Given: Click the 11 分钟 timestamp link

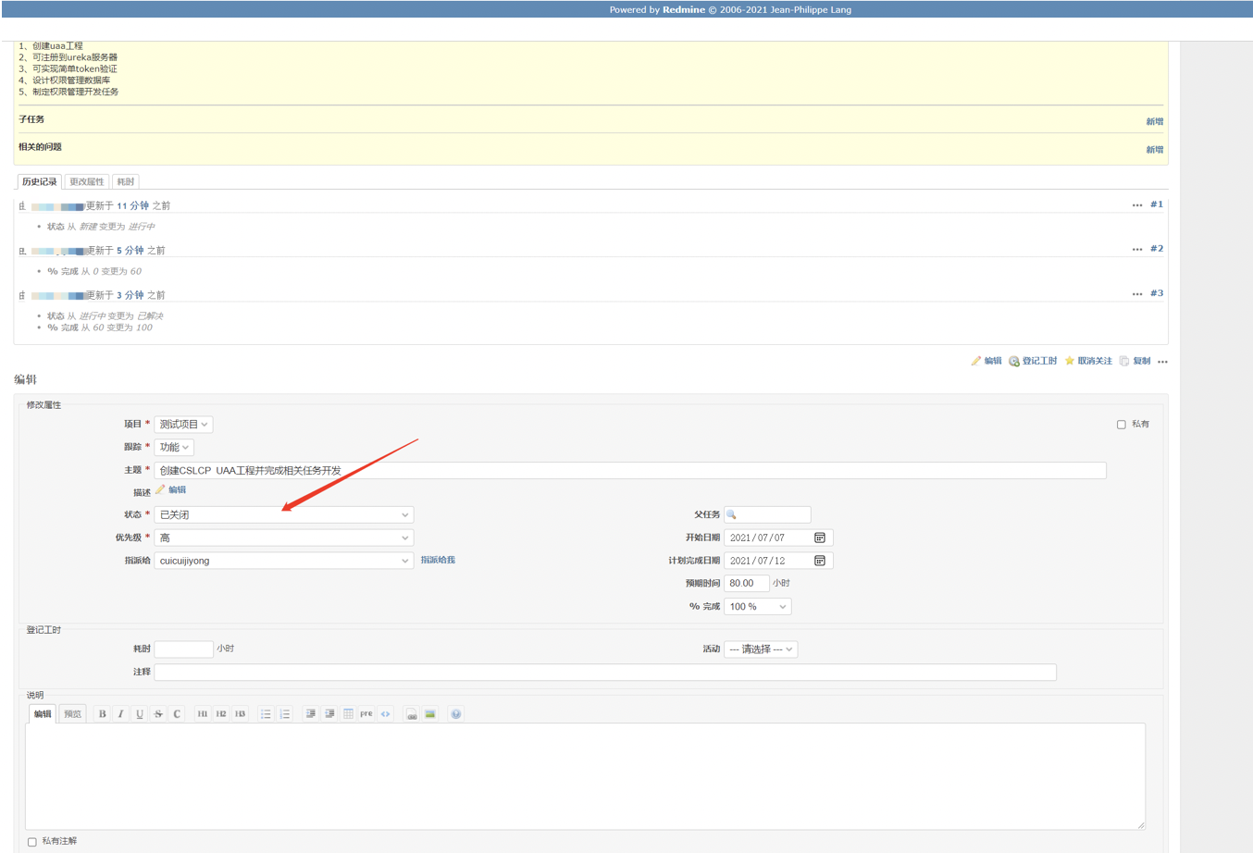Looking at the screenshot, I should (x=132, y=206).
